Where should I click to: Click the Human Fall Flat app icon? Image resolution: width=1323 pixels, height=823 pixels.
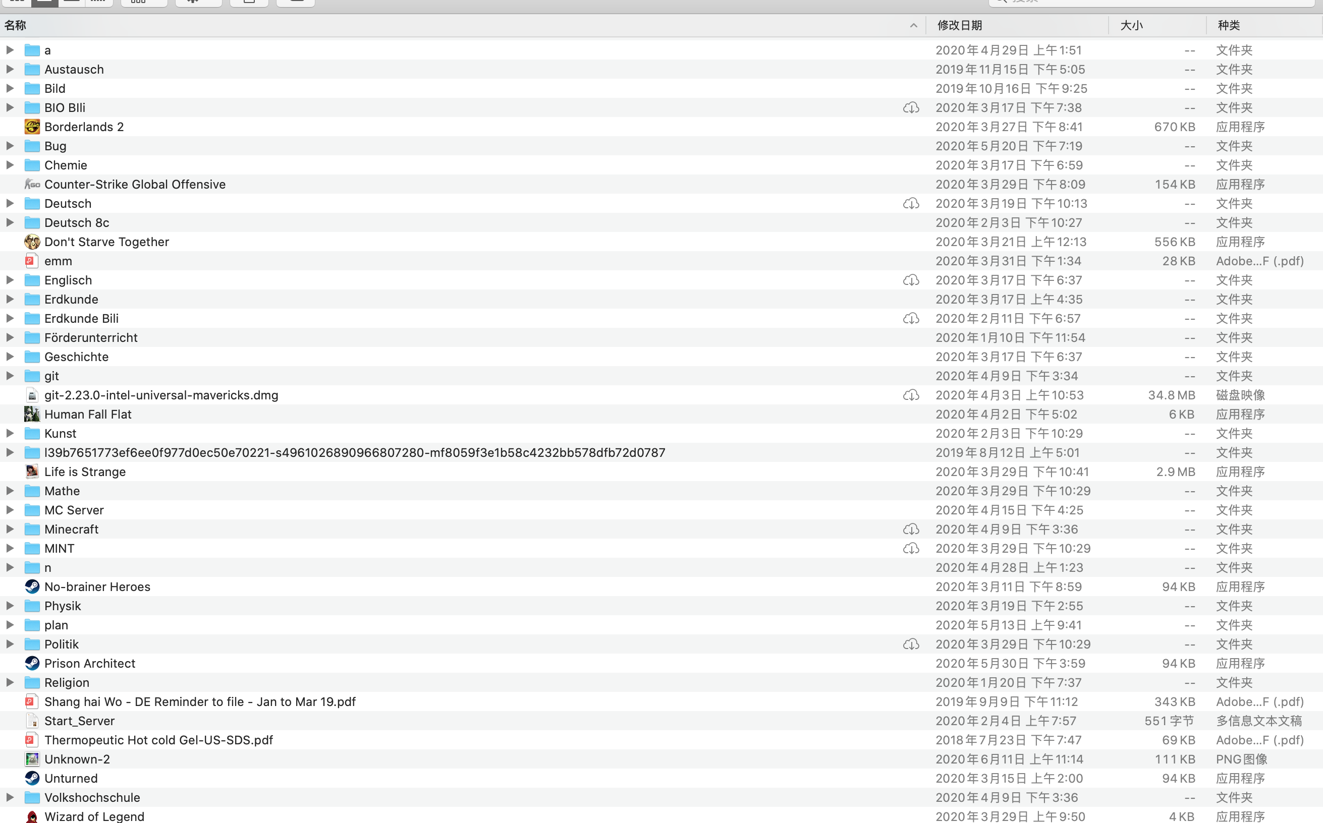(x=32, y=414)
